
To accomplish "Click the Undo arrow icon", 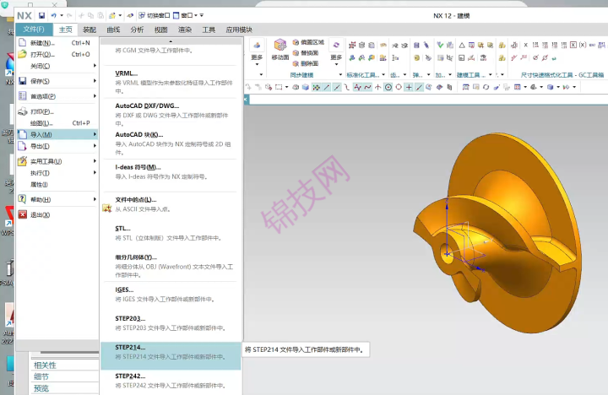I will pos(53,15).
